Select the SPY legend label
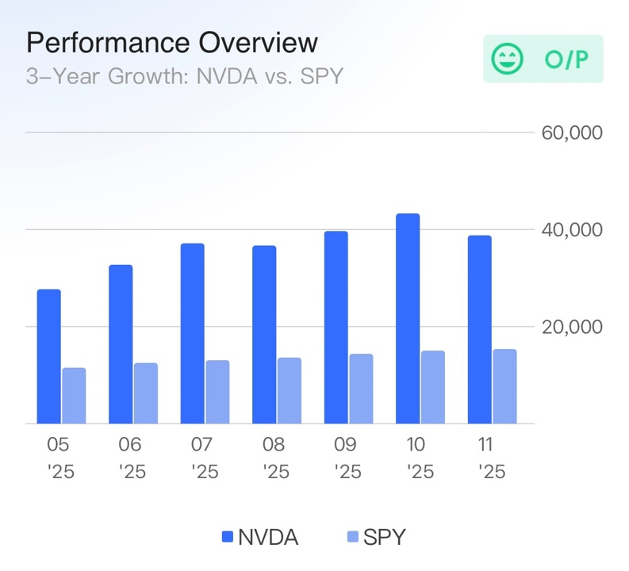Viewport: 629px width, 571px height. (x=384, y=537)
